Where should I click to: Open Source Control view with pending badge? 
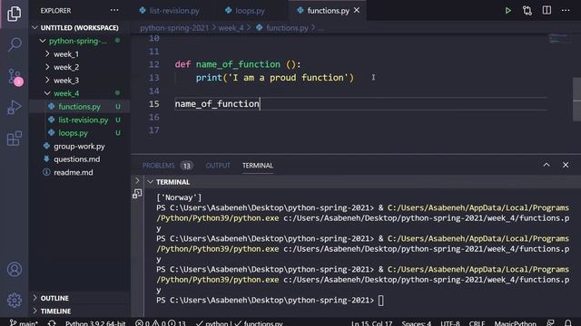click(x=15, y=77)
